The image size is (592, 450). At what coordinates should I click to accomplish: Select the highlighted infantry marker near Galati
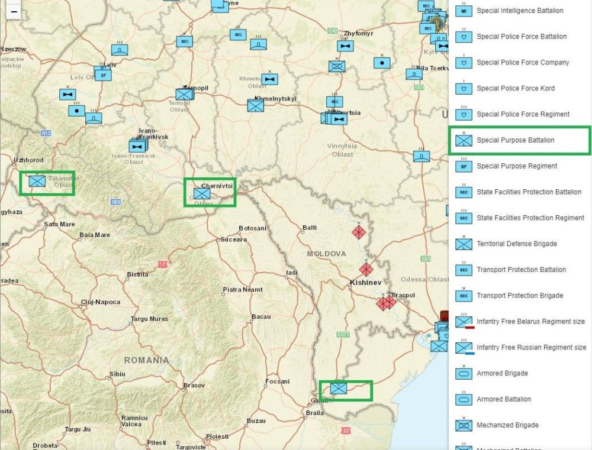(x=338, y=389)
